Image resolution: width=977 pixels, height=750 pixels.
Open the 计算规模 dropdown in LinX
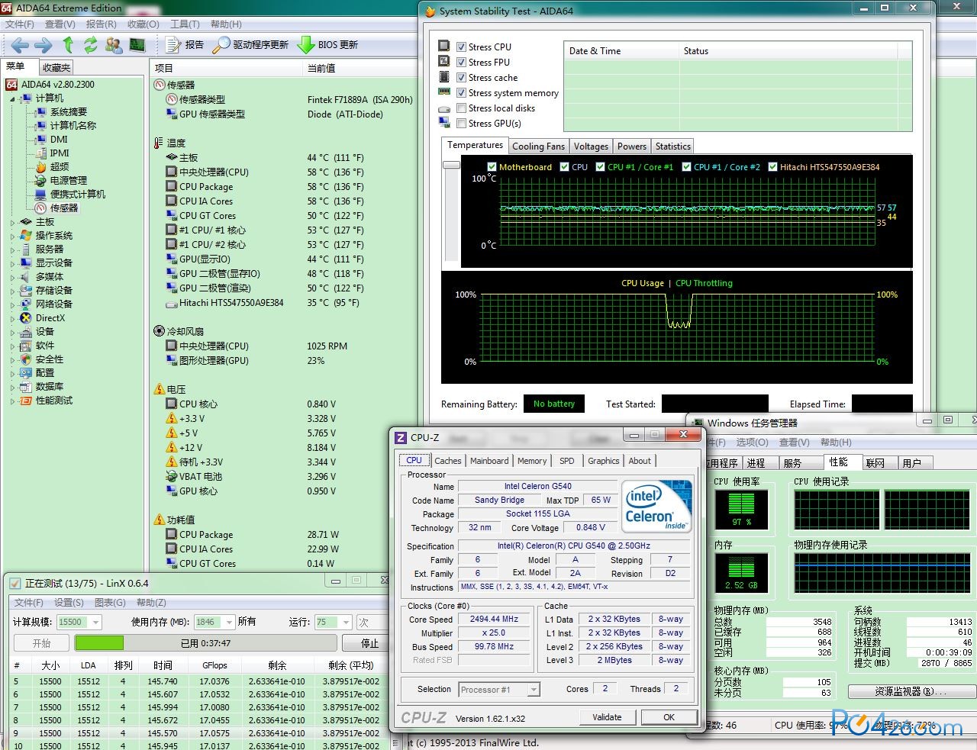pyautogui.click(x=95, y=623)
